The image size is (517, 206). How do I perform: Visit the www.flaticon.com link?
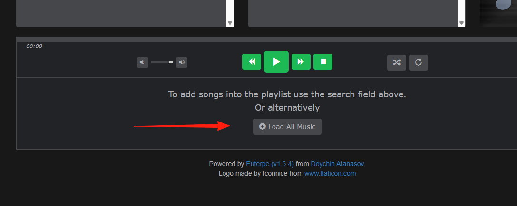pyautogui.click(x=330, y=173)
